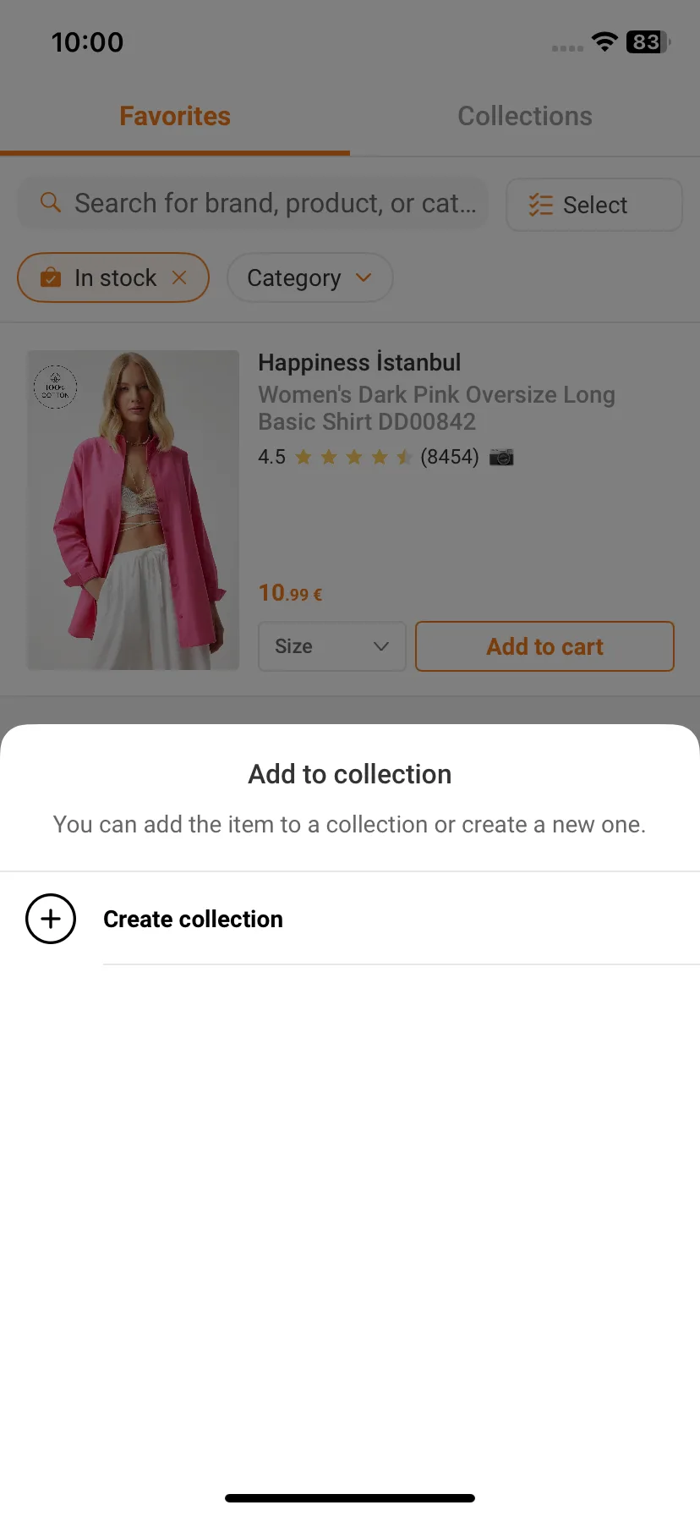Expand the Size dropdown
Viewport: 700px width, 1516px height.
coord(332,646)
